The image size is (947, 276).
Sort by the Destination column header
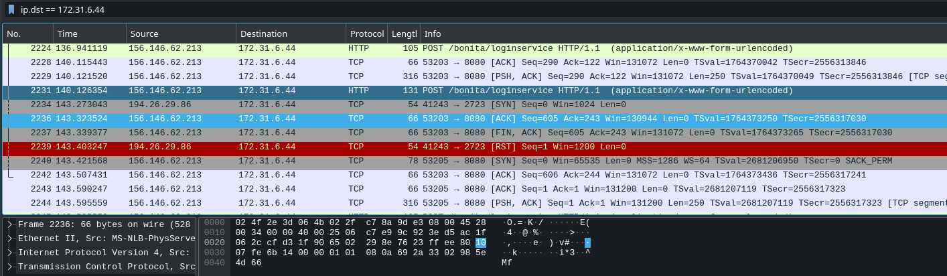(291, 33)
